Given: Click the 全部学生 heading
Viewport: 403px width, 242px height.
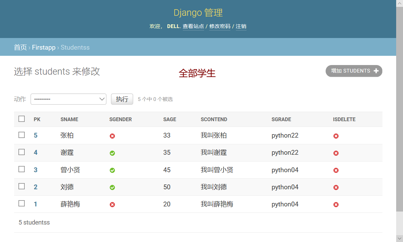Looking at the screenshot, I should (x=197, y=73).
